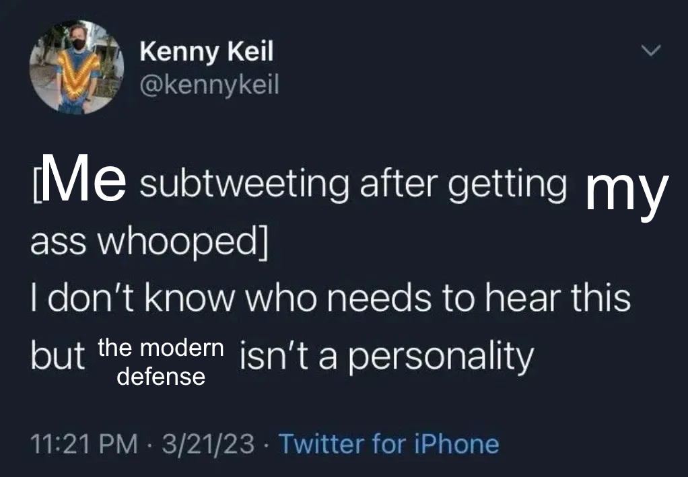Click the overlaid word "my"
This screenshot has height=477, width=688.
(x=626, y=192)
